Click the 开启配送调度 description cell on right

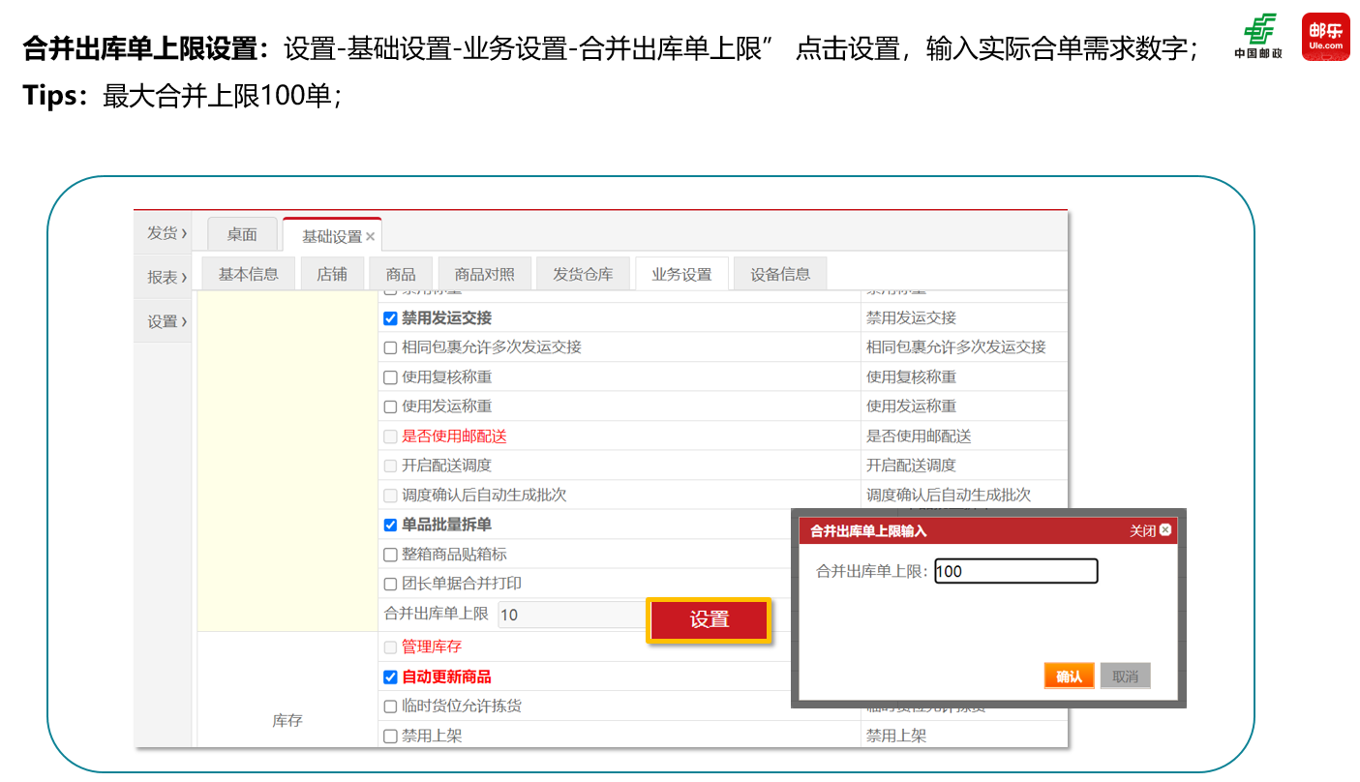point(964,465)
